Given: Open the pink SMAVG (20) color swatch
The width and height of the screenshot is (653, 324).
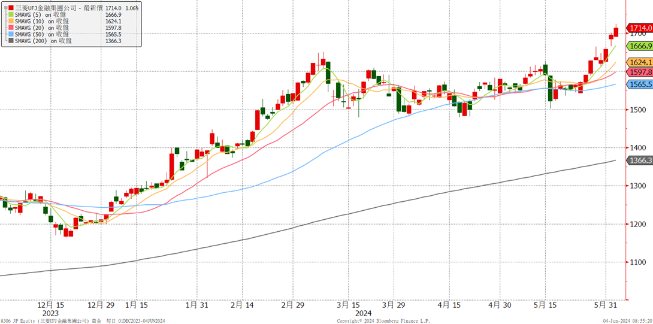Looking at the screenshot, I should (x=11, y=28).
